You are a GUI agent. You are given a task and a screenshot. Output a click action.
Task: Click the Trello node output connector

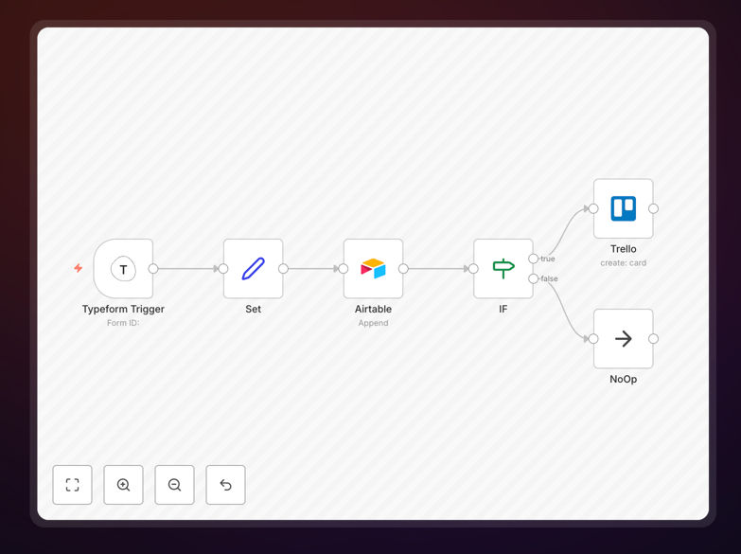tap(653, 208)
